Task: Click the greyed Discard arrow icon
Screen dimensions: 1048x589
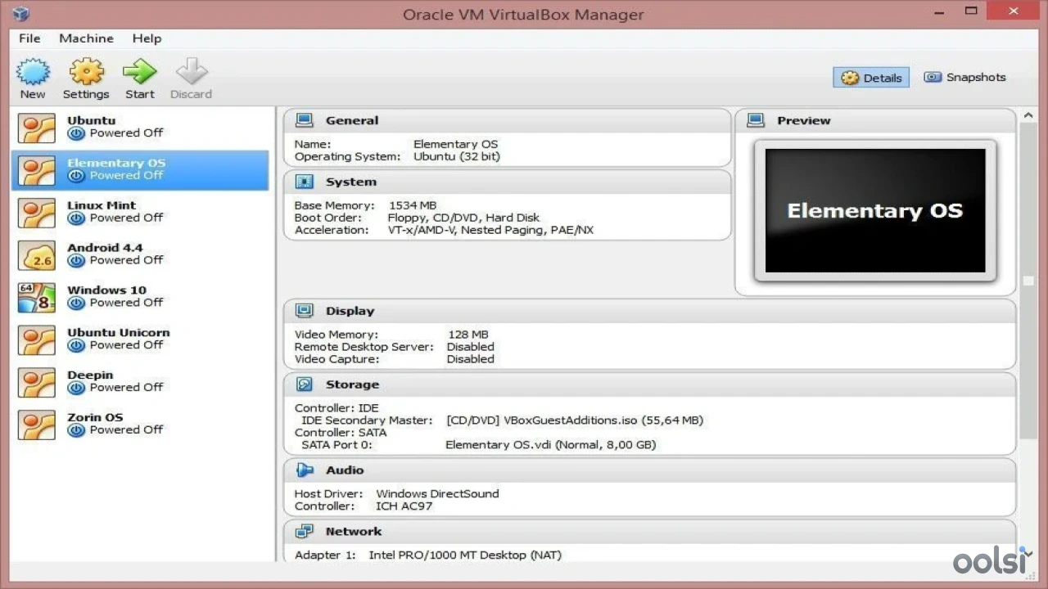Action: [192, 72]
